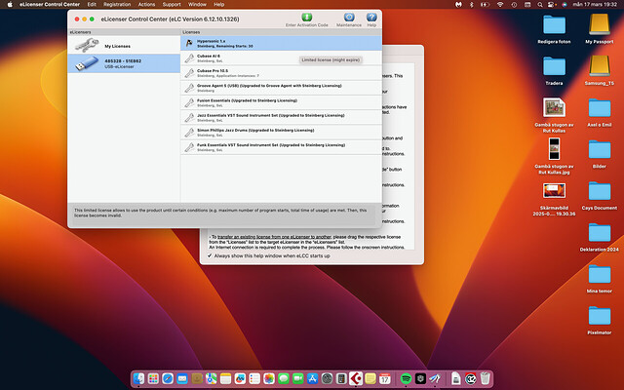Select the Mina temor folder
This screenshot has width=624, height=390.
tap(600, 274)
